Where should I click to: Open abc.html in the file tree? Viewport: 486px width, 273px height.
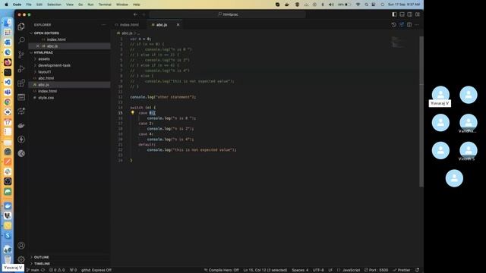click(46, 78)
